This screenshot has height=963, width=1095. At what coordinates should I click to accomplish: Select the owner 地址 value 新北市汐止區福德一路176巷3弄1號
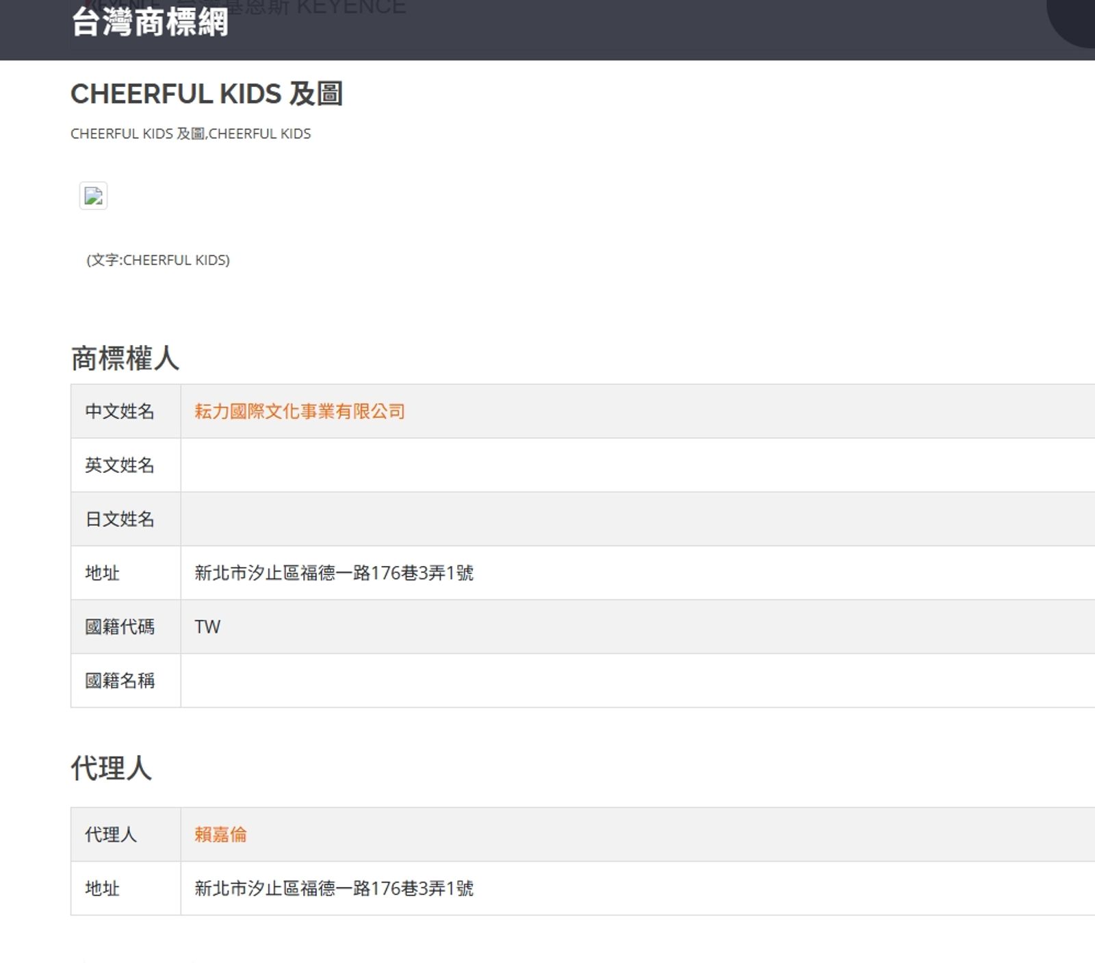point(334,573)
